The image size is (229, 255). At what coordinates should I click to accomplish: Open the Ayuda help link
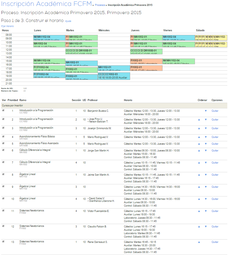pyautogui.click(x=68, y=21)
